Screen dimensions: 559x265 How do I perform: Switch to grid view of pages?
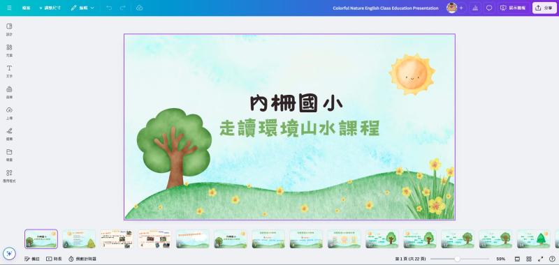coord(529,259)
